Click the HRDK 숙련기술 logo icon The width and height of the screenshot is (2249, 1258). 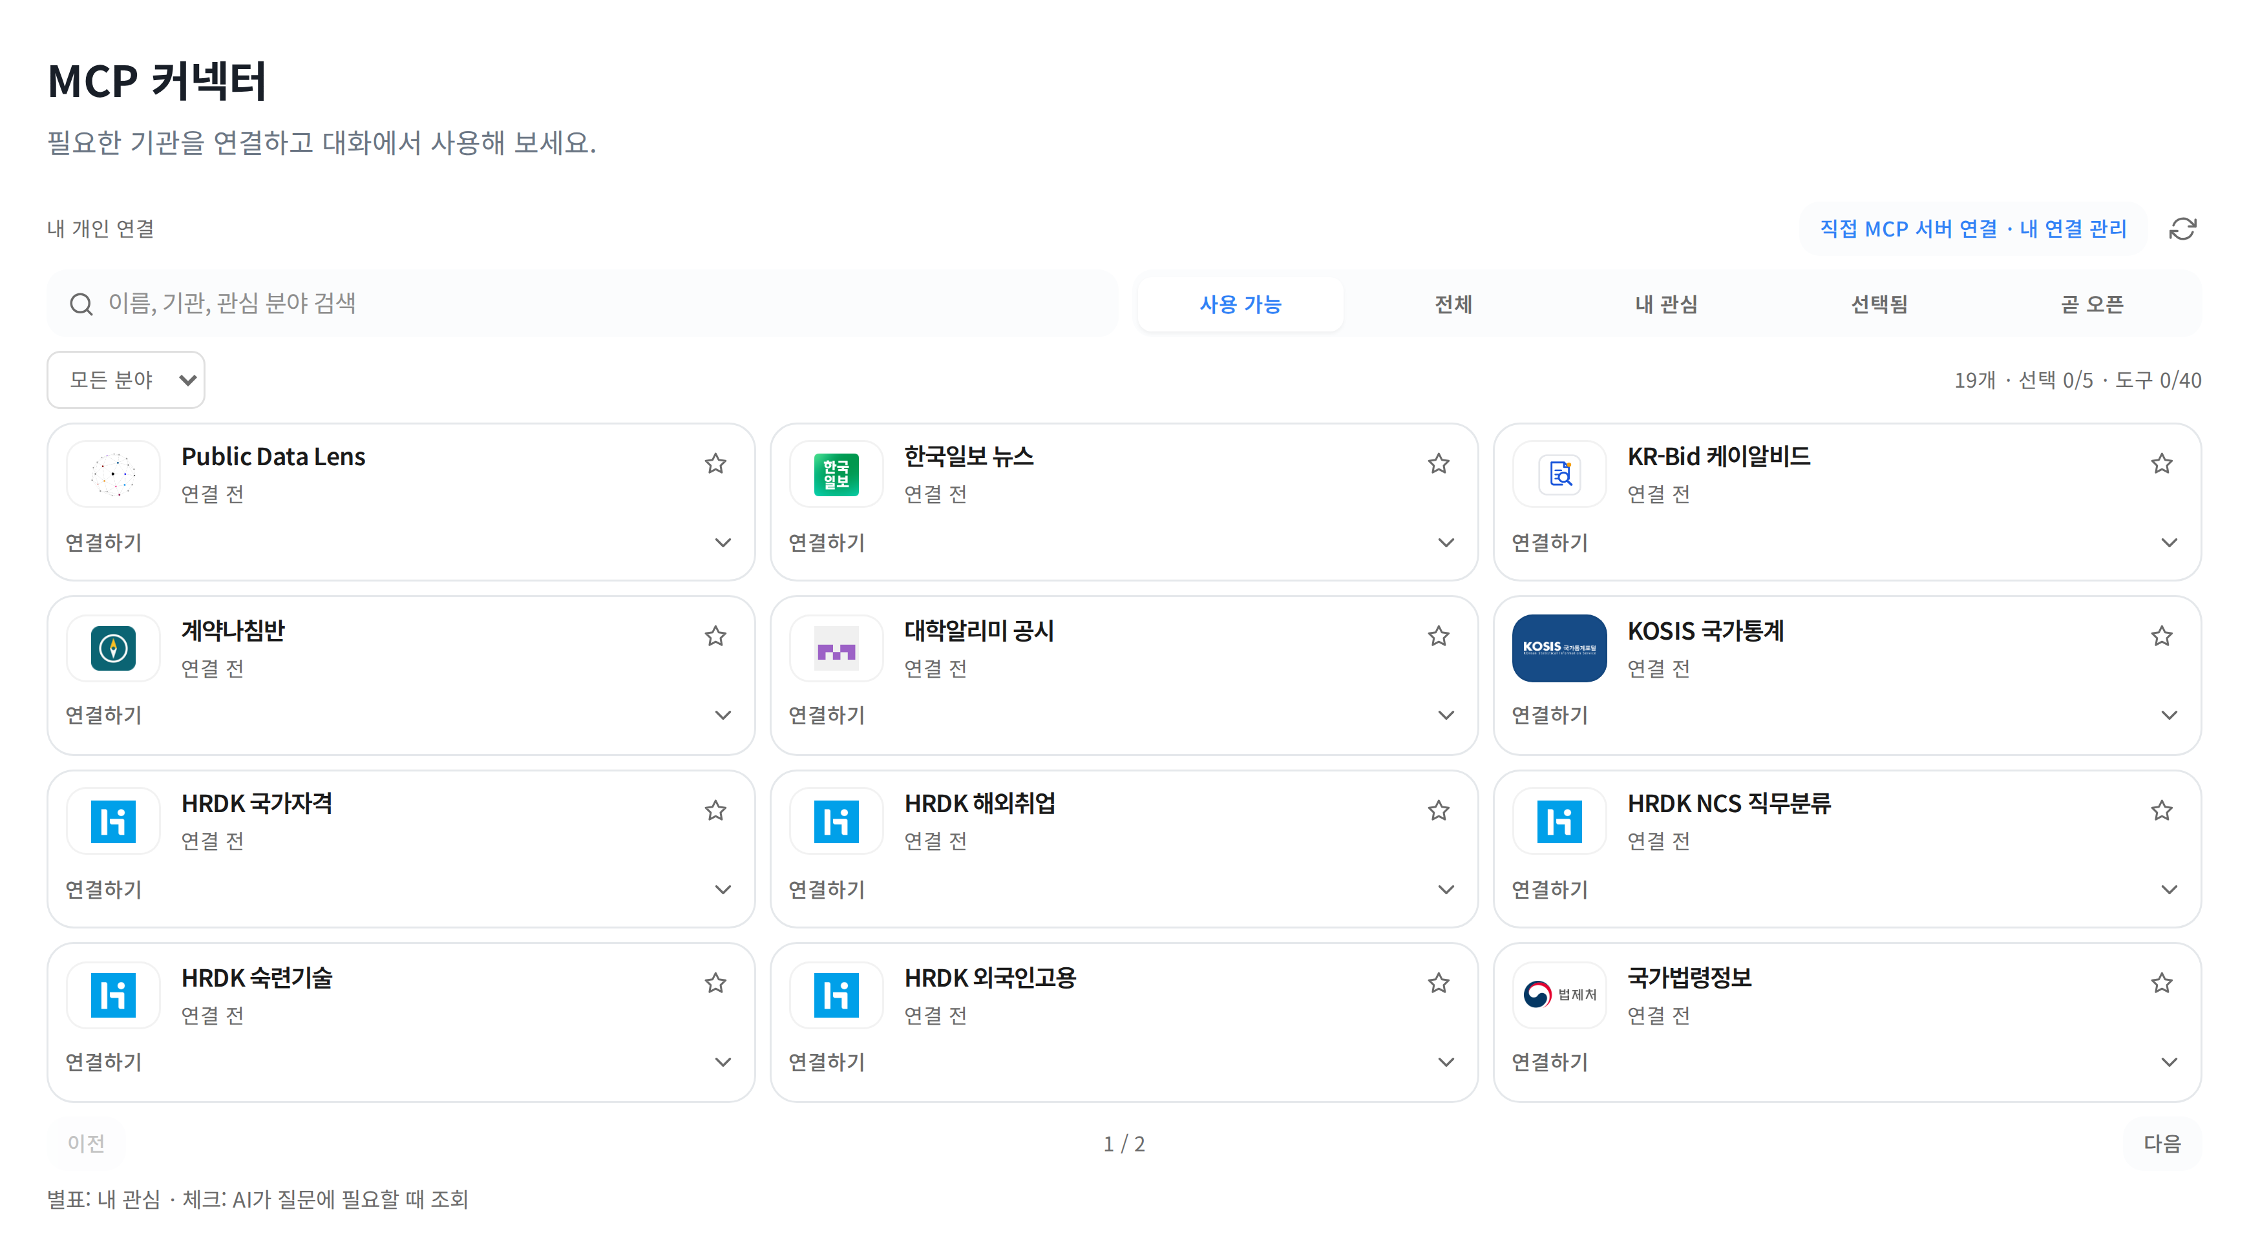coord(114,994)
